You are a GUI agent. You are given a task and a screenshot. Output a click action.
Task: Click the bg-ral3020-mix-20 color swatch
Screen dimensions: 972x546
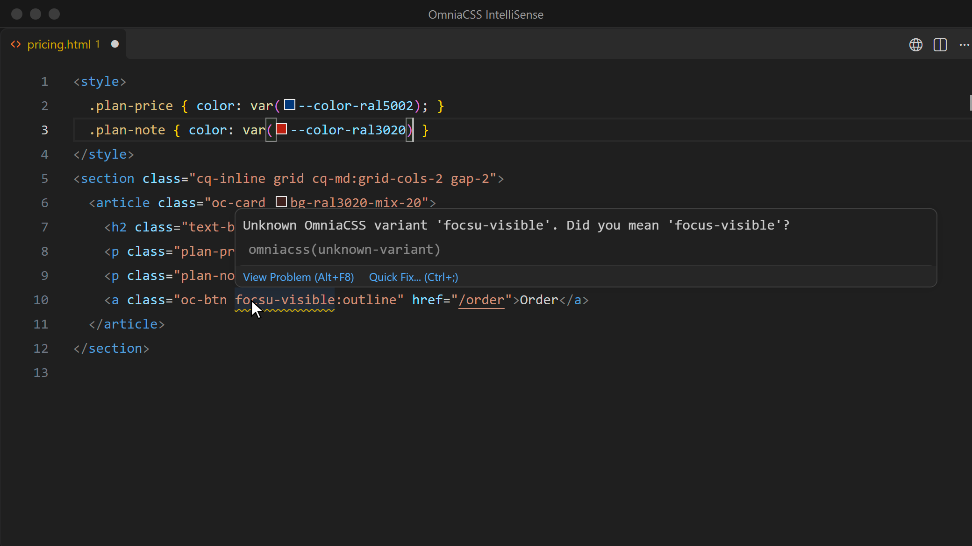281,202
